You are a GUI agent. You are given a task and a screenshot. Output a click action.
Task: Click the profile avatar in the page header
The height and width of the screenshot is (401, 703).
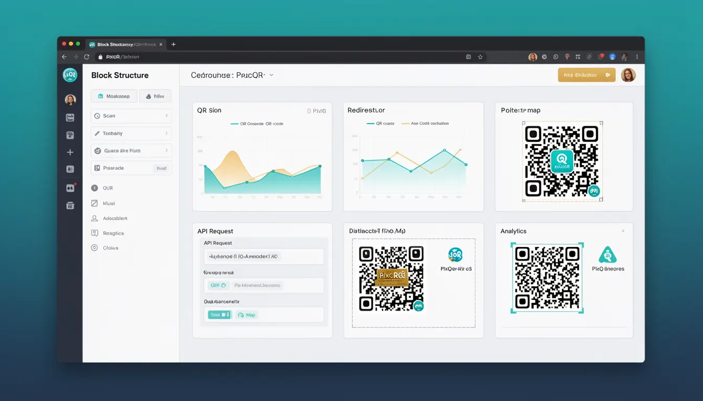(628, 75)
